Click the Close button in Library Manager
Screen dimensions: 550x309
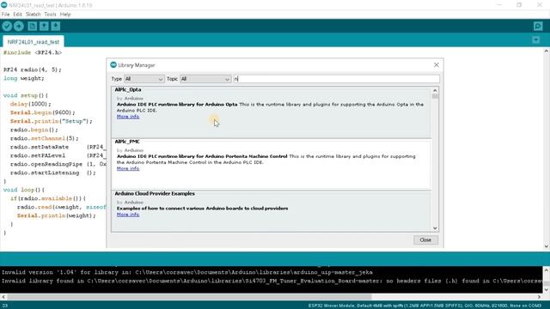pos(425,240)
